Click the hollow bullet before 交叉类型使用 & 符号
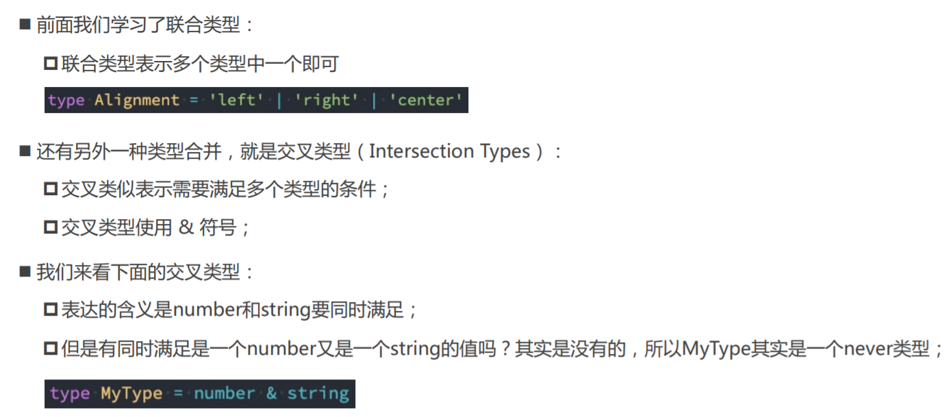 (51, 227)
